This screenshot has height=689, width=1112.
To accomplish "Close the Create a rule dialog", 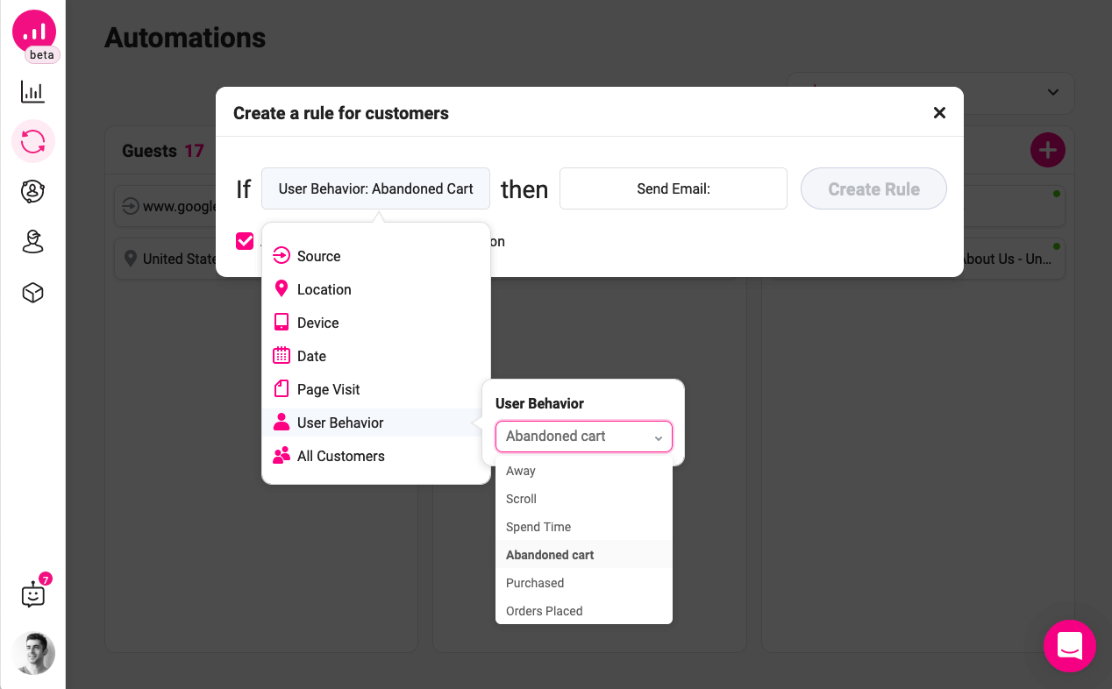I will point(939,113).
